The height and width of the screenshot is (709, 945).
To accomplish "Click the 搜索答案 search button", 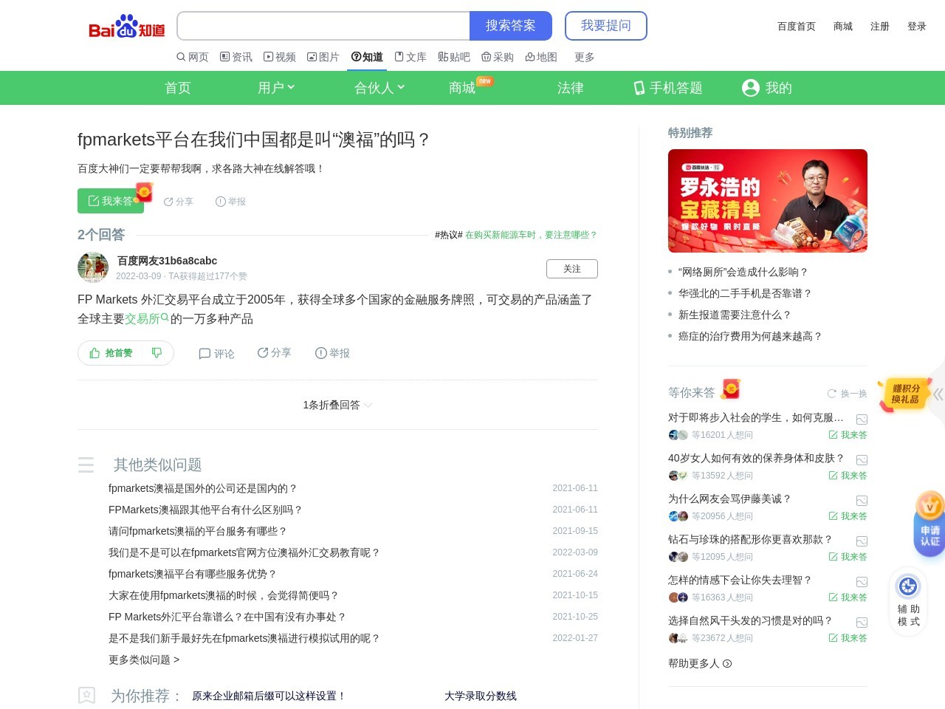I will (512, 26).
